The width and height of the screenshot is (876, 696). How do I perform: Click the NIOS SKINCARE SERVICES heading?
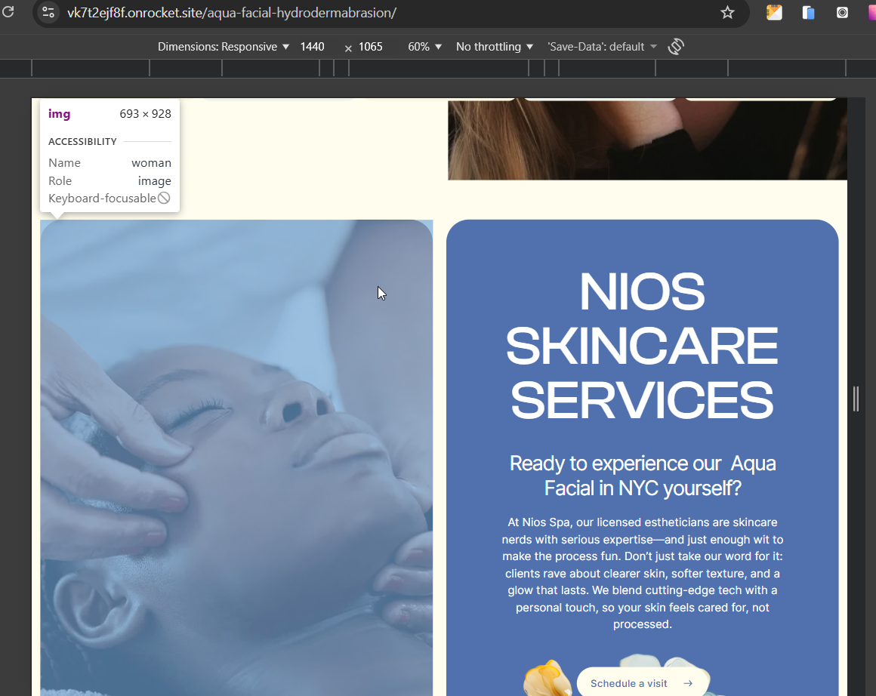click(x=643, y=345)
